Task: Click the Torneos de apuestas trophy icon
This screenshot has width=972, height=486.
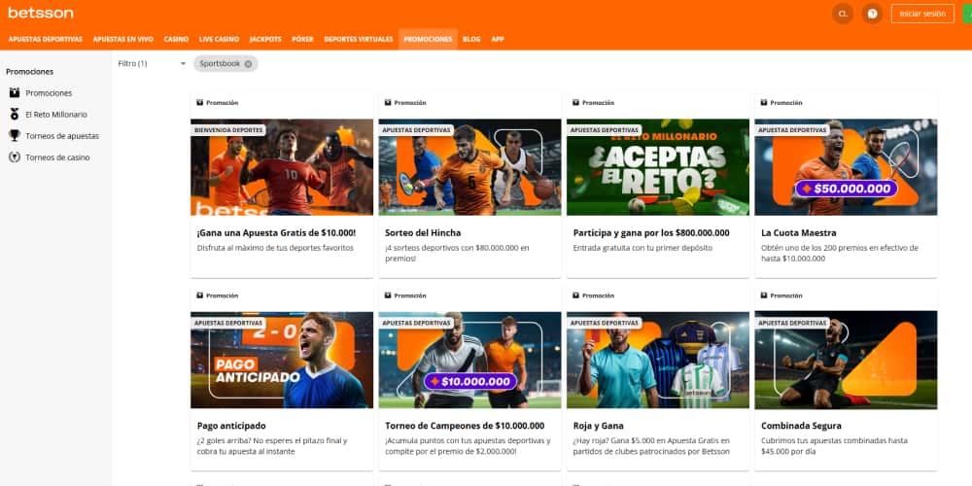Action: [x=15, y=136]
